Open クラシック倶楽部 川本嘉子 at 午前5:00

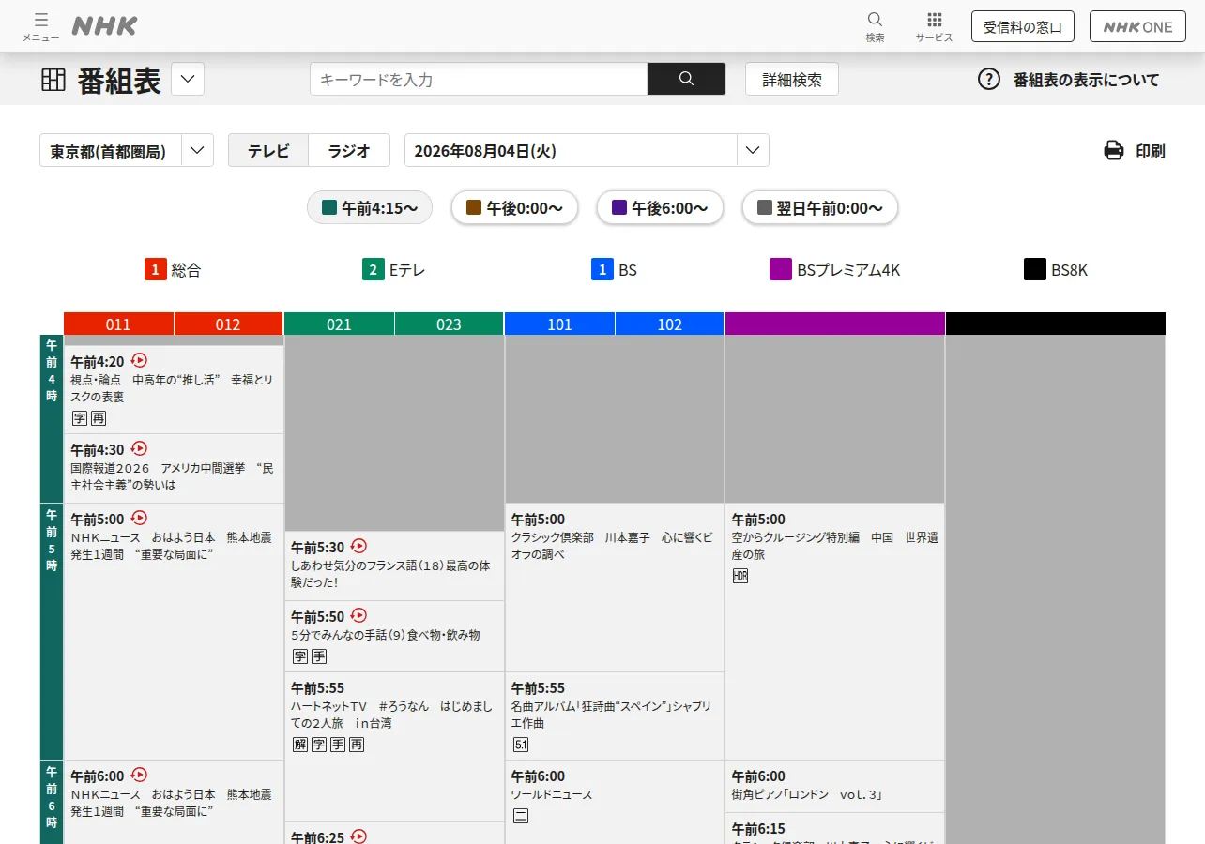click(615, 587)
